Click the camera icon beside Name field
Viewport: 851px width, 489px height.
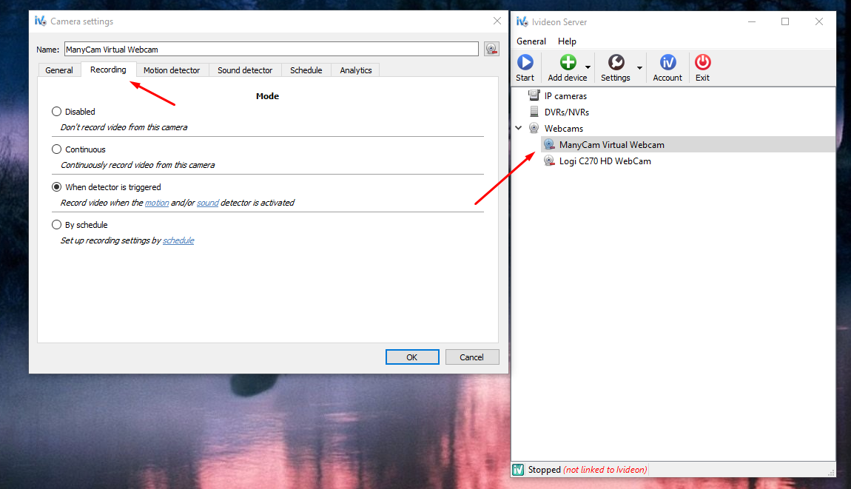pos(491,49)
